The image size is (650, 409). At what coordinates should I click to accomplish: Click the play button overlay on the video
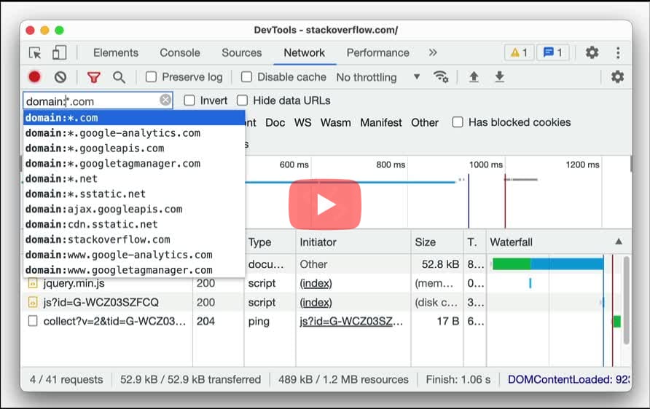tap(325, 204)
